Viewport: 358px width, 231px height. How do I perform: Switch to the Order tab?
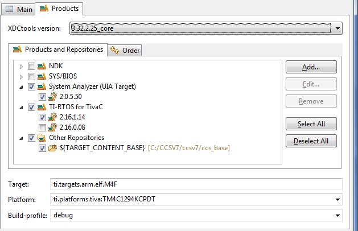tap(125, 50)
